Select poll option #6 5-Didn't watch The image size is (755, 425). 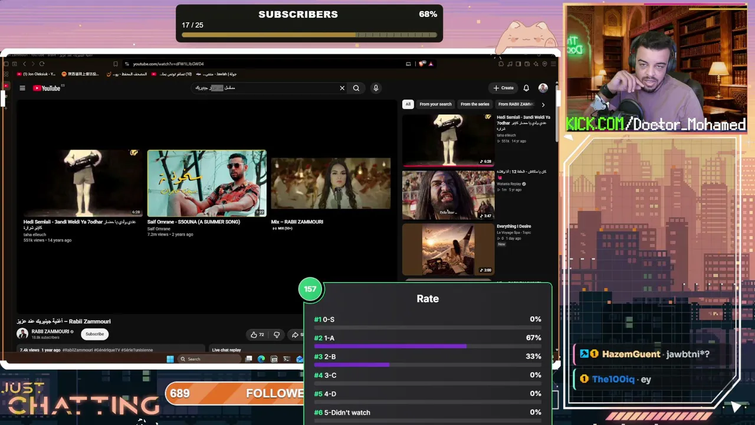(428, 414)
